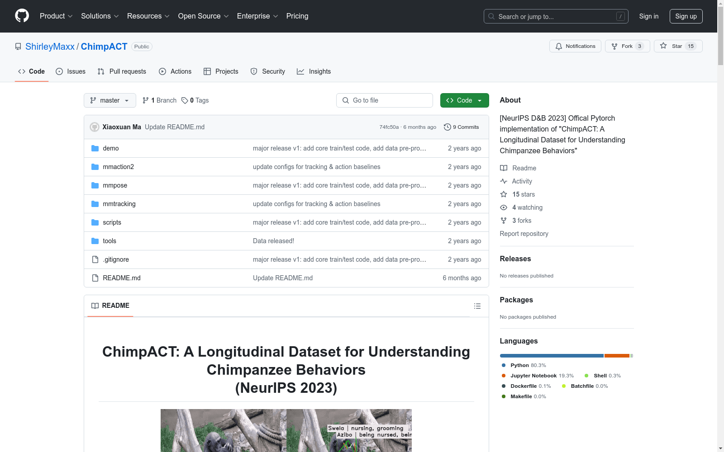Click the star count badge 15
This screenshot has height=452, width=724.
pyautogui.click(x=691, y=46)
